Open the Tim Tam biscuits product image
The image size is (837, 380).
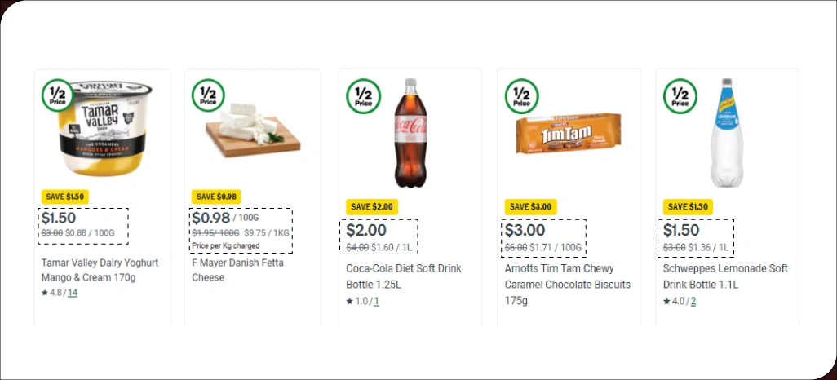coord(569,135)
